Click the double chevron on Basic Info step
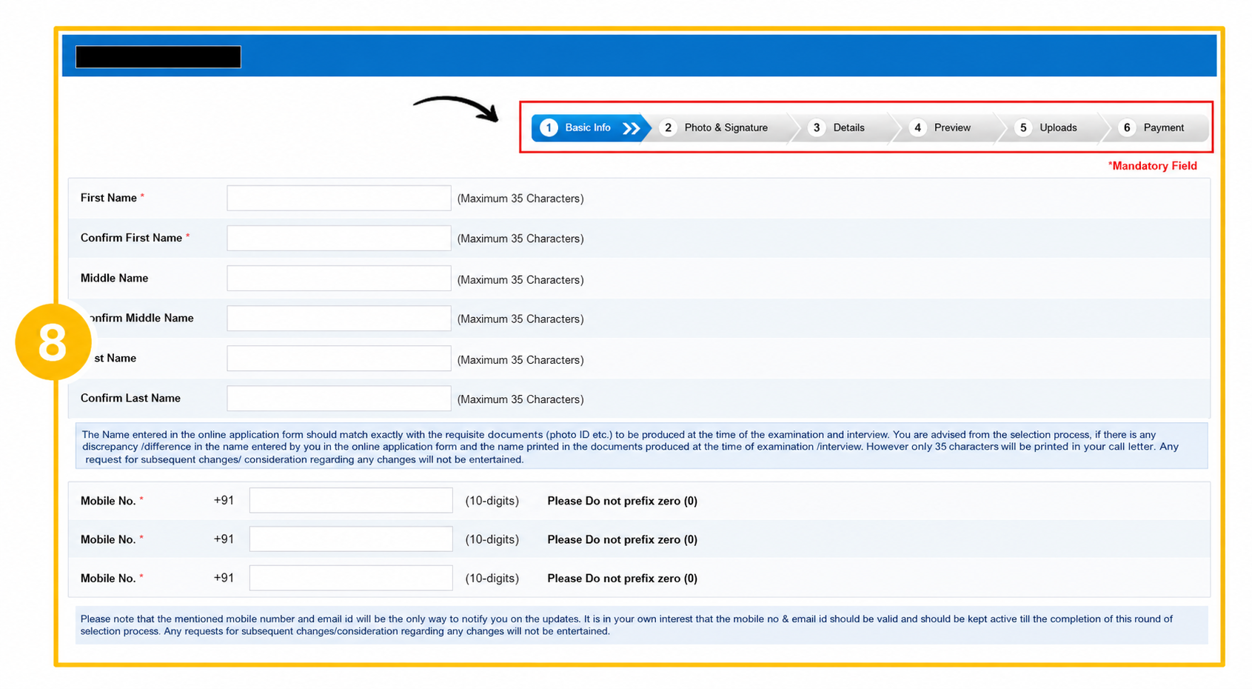This screenshot has width=1252, height=689. (631, 128)
